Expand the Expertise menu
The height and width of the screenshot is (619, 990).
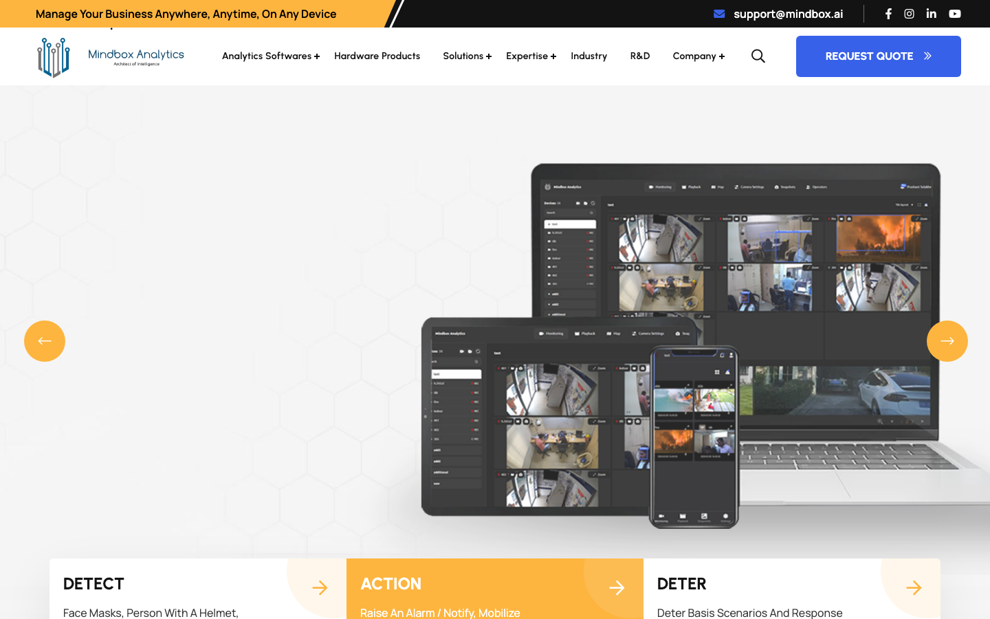point(531,56)
